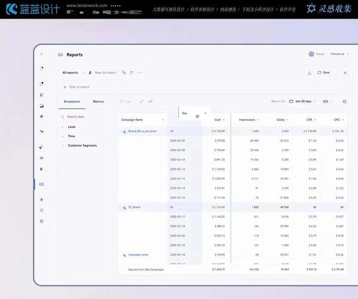
Task: Sort by the CTR column header
Action: click(x=311, y=120)
